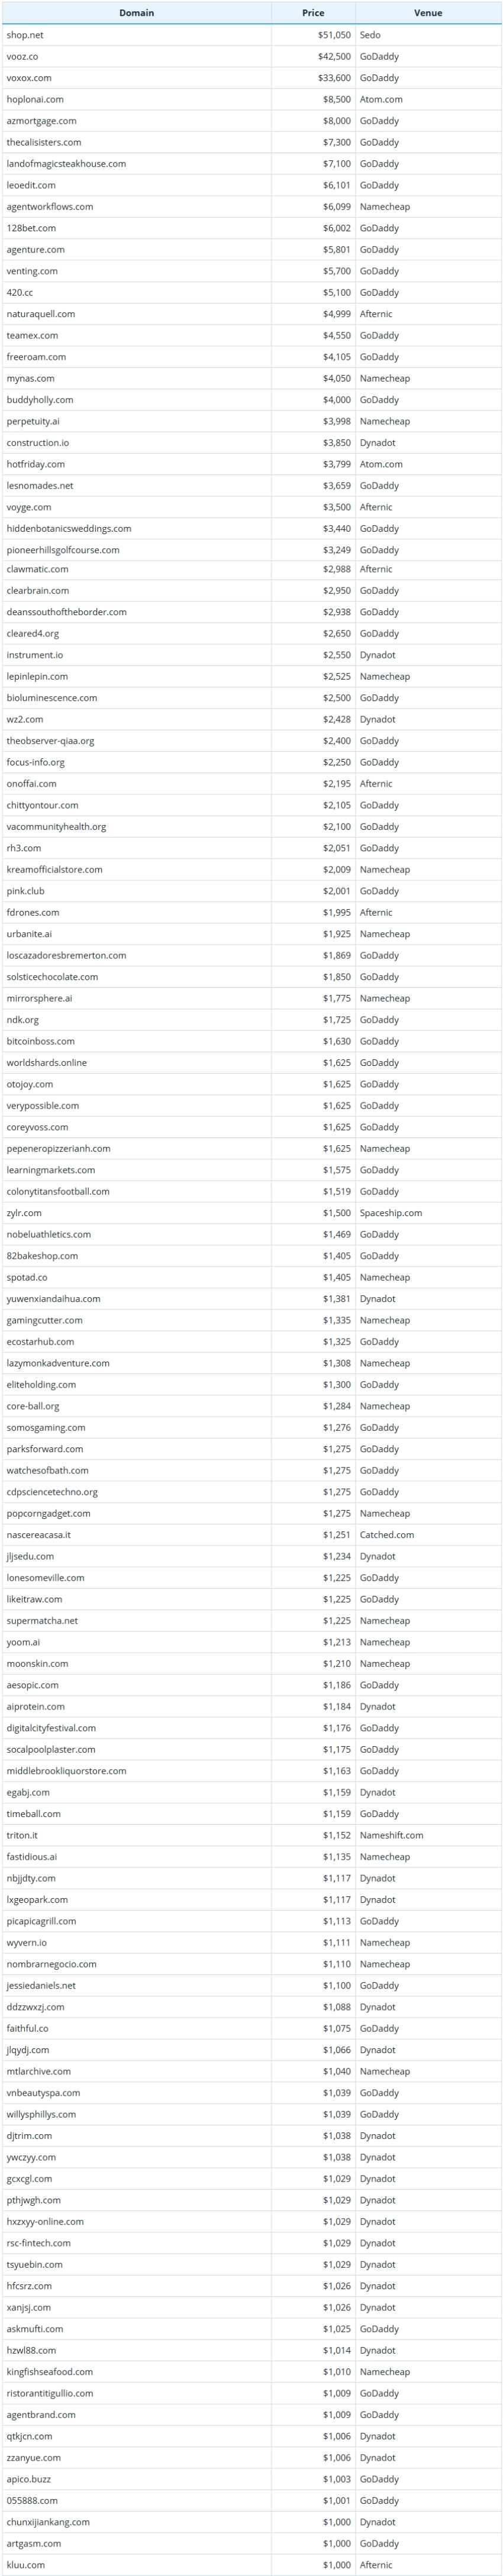The width and height of the screenshot is (503, 2576).
Task: Select the vooz.co row
Action: pos(251,56)
